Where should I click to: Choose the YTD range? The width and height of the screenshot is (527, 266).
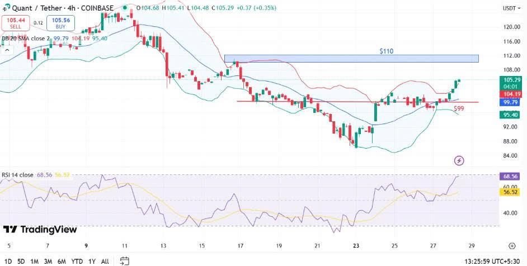[x=77, y=261]
